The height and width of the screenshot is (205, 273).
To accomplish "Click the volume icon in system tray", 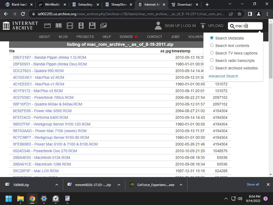I will (240, 199).
